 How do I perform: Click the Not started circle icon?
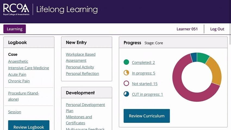126,83
